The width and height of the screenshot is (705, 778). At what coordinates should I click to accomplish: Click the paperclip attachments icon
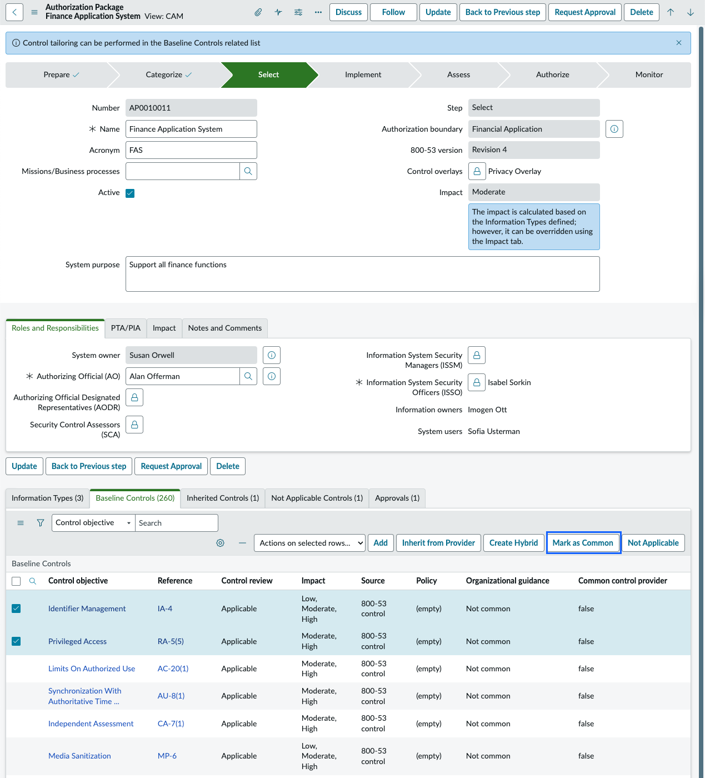[258, 12]
